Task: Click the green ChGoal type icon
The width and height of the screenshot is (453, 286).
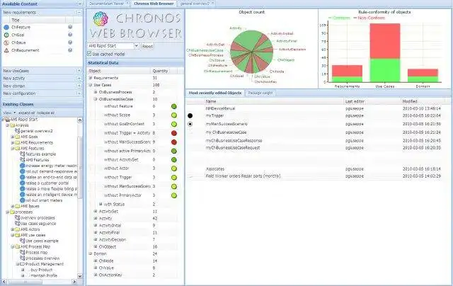Action: (x=6, y=35)
